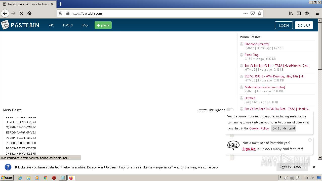
Task: Select key line 7G9EP-51171-GK27Z
Action: [21, 138]
